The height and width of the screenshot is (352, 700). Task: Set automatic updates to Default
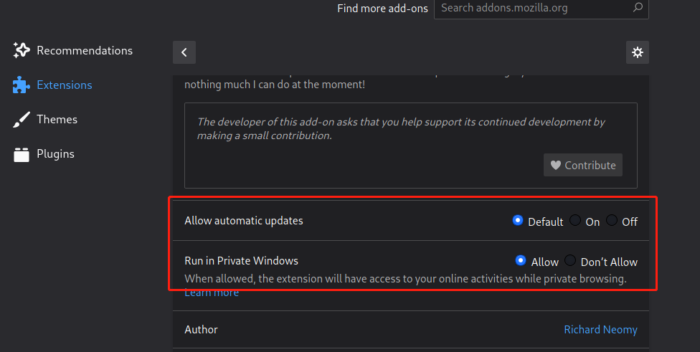[518, 220]
